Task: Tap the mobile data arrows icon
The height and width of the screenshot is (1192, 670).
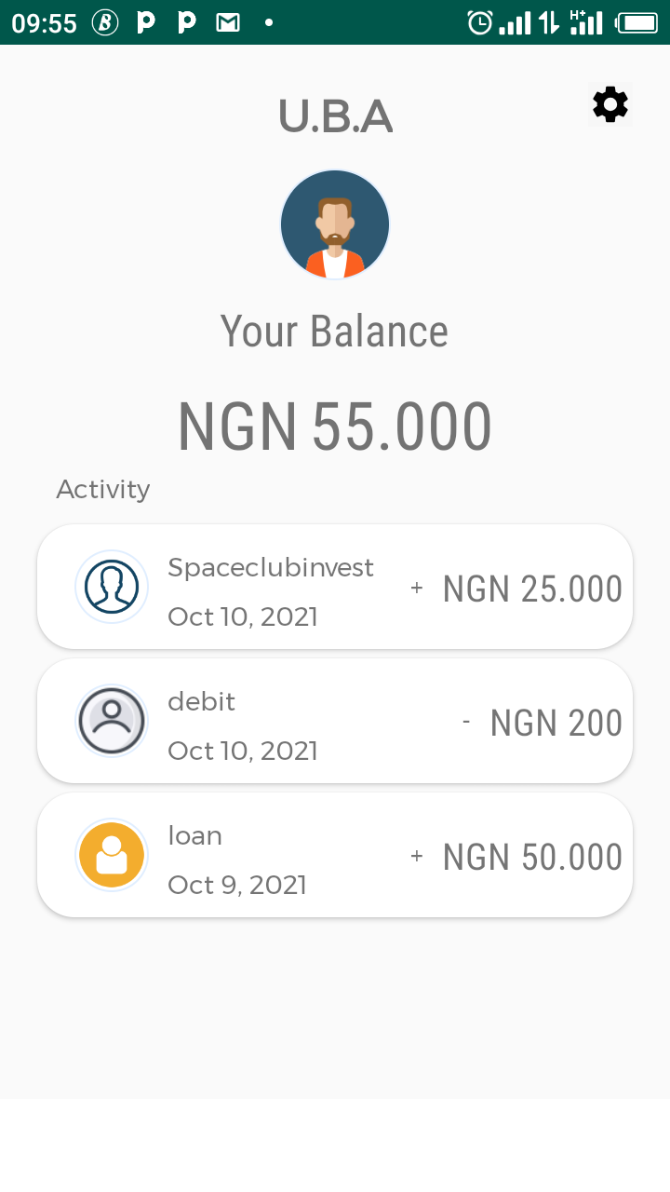Action: tap(549, 22)
